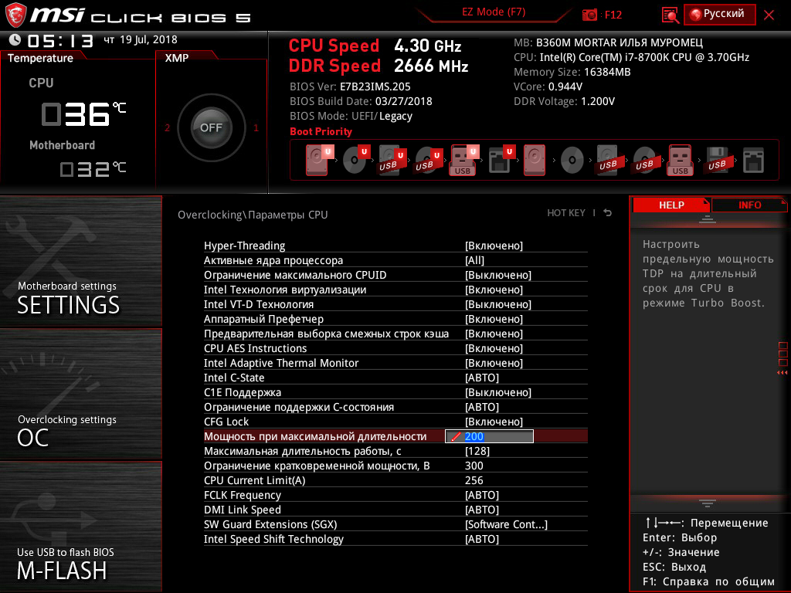The image size is (791, 593).
Task: Open Intel Speed Shift Technology options
Action: click(x=395, y=538)
